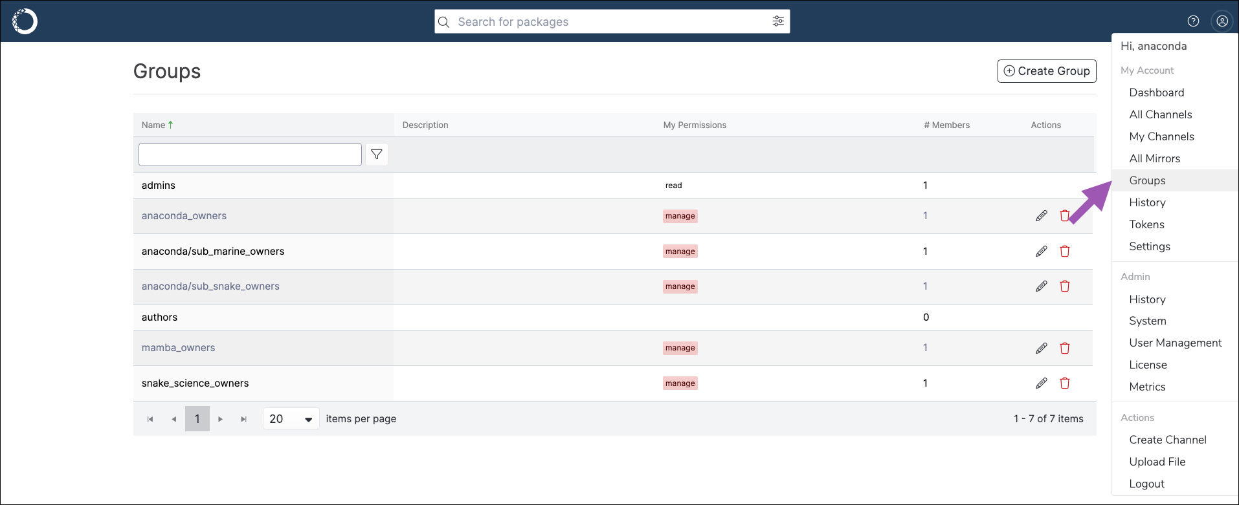Image resolution: width=1239 pixels, height=505 pixels.
Task: Click the Anaconda logo icon
Action: [25, 21]
